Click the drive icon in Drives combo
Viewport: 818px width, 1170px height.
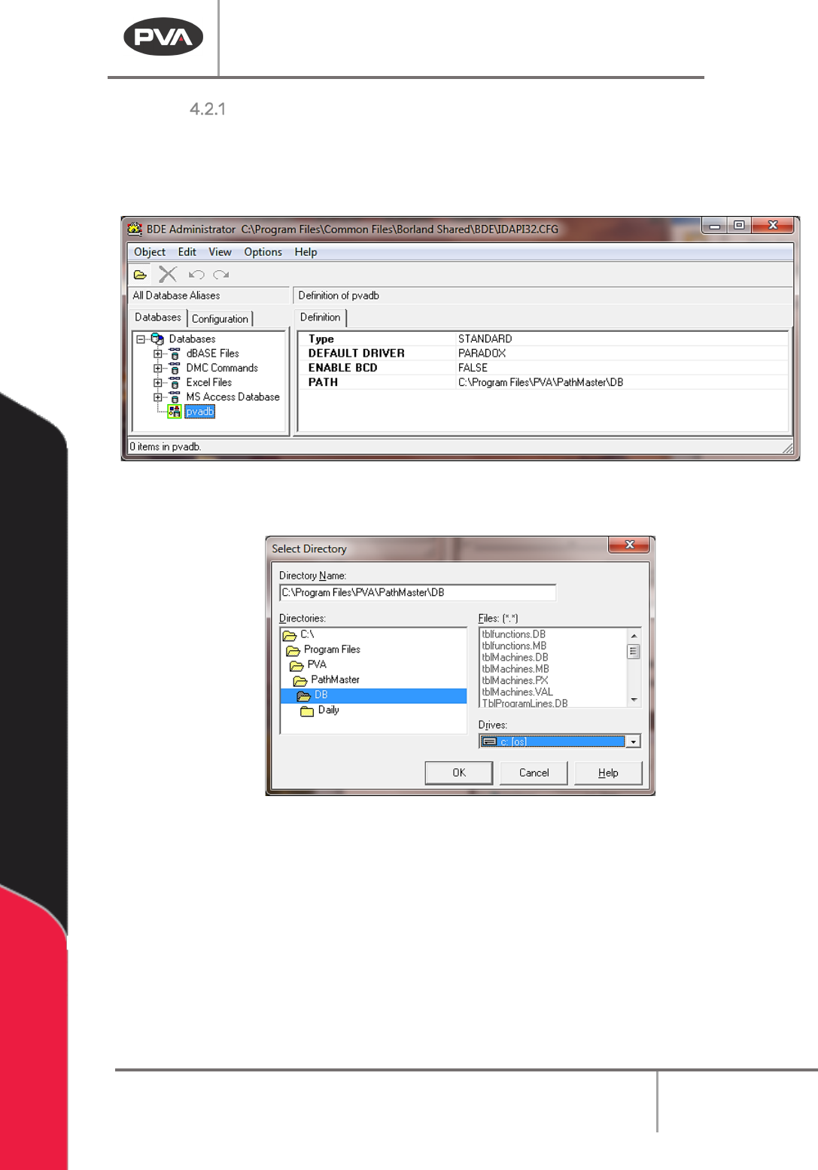[x=489, y=742]
